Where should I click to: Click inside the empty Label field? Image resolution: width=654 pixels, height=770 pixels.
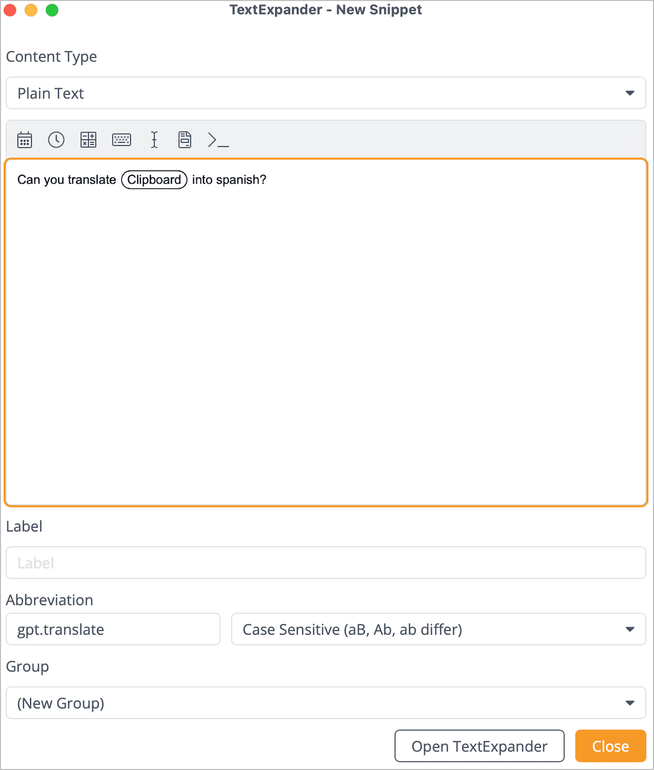point(326,562)
